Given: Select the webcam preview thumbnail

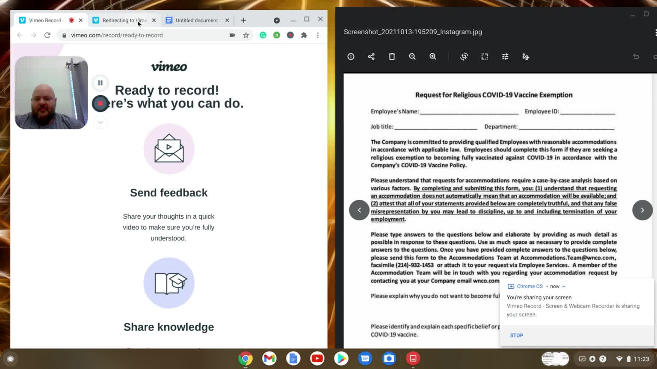Looking at the screenshot, I should (x=51, y=93).
